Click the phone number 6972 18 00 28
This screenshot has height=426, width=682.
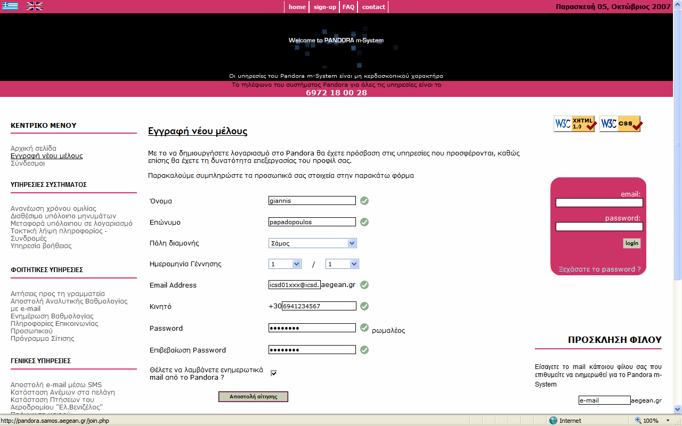point(336,93)
